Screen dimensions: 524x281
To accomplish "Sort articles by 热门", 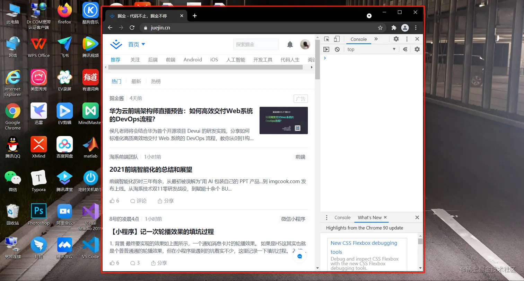I will coord(116,81).
